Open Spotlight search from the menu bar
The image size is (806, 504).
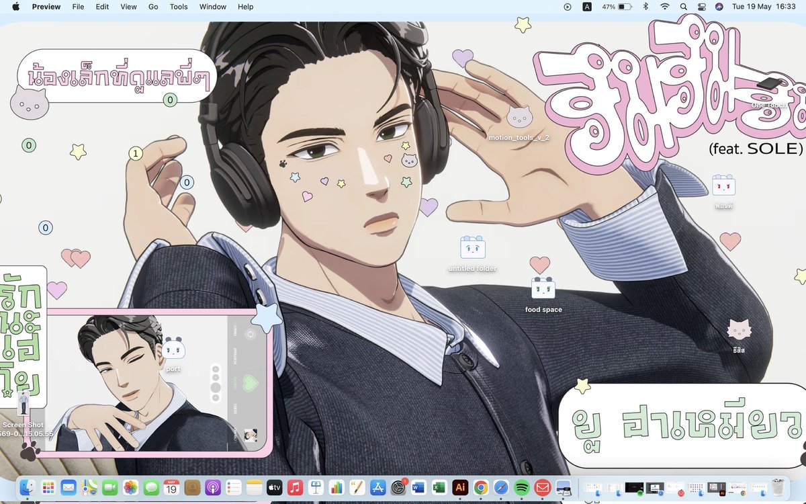coord(683,7)
